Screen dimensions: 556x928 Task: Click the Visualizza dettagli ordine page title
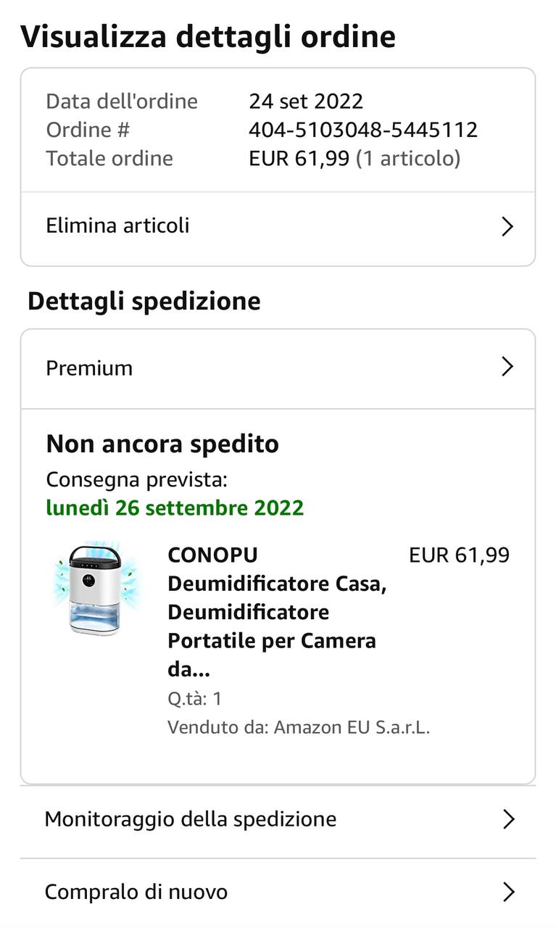tap(208, 36)
